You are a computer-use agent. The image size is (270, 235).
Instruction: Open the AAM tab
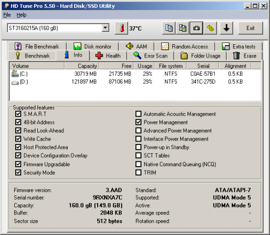click(136, 46)
